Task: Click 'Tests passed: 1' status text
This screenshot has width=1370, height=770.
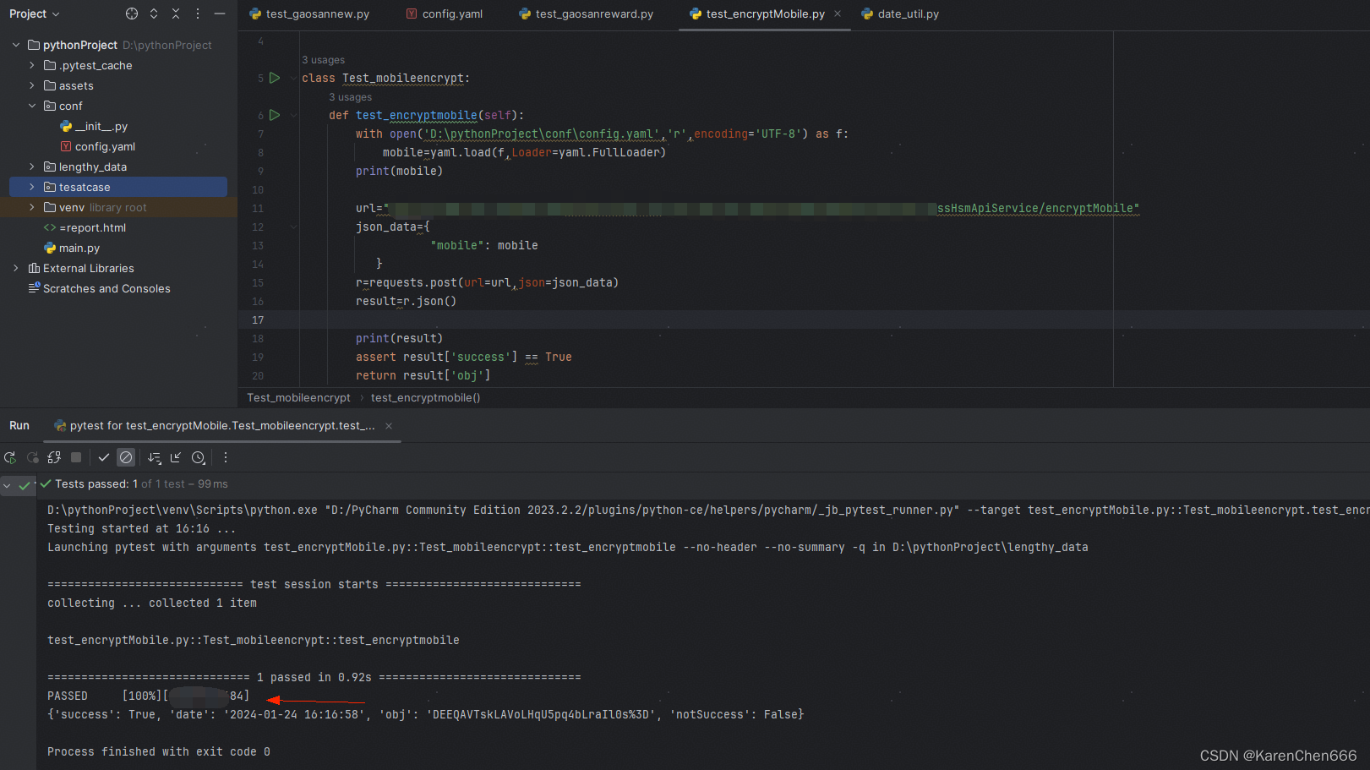Action: pos(96,484)
